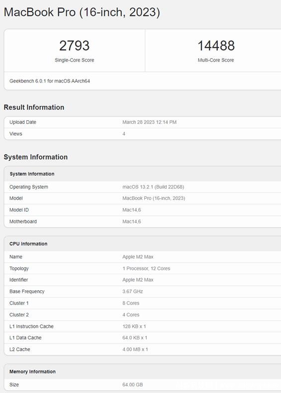Click the Cluster 2 row label
The width and height of the screenshot is (281, 393).
(19, 314)
